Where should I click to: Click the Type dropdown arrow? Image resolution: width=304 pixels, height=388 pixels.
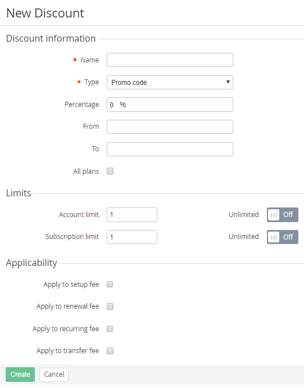228,82
